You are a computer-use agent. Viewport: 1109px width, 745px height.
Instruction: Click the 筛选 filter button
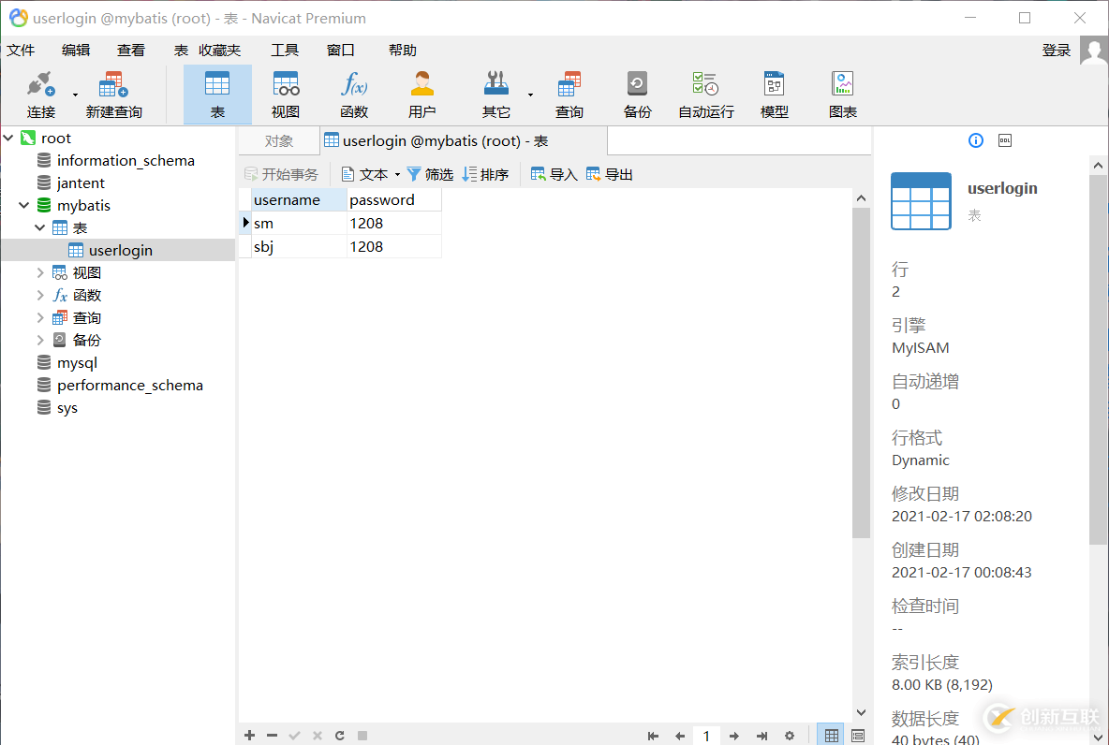point(430,175)
